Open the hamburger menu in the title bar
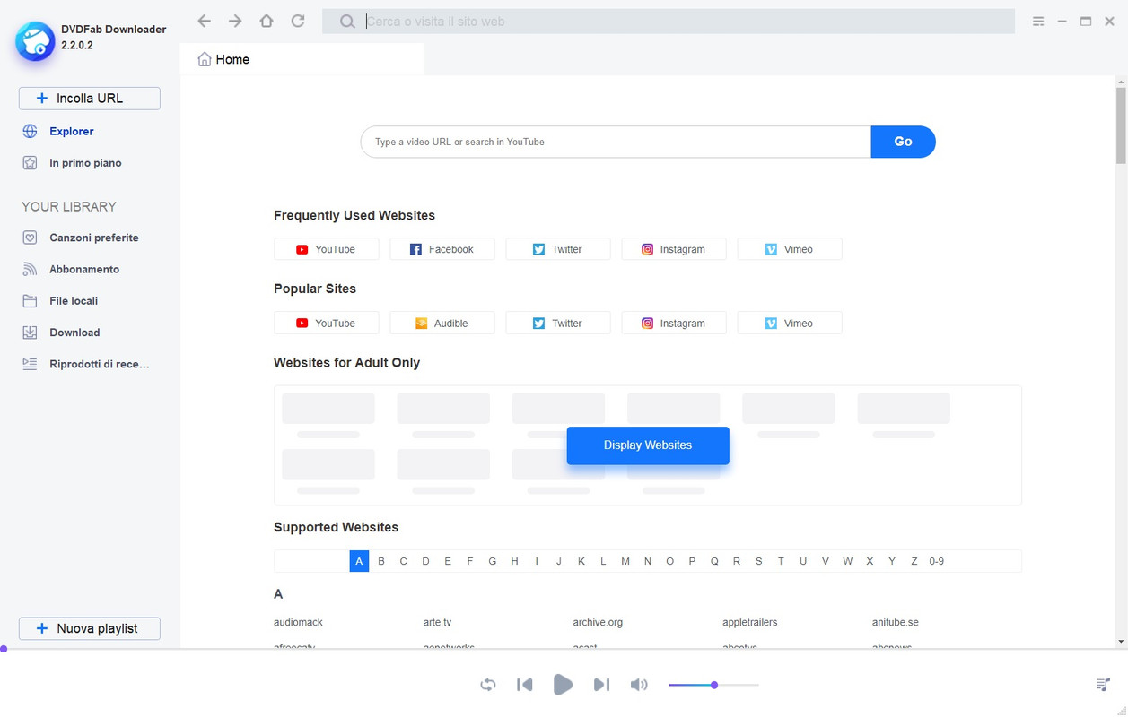The width and height of the screenshot is (1128, 717). [x=1038, y=22]
